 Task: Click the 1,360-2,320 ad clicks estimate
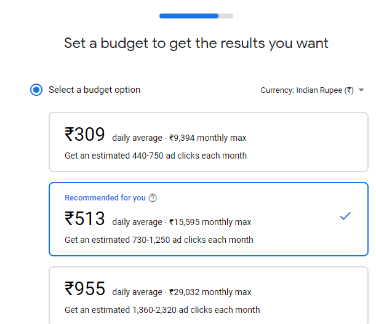tap(162, 310)
